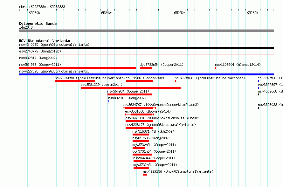Open dgv3732n54 (Cooper2011) label
The width and height of the screenshot is (283, 187).
click(x=155, y=165)
